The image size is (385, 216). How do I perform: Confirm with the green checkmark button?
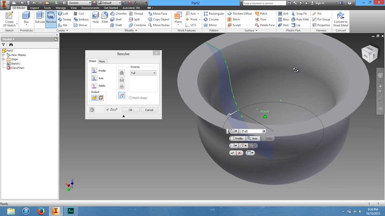coord(232,153)
